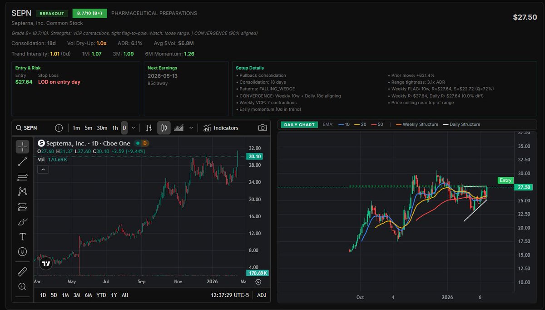Click the green Entry label on chart
Screen dimensions: 545x310
pos(506,180)
